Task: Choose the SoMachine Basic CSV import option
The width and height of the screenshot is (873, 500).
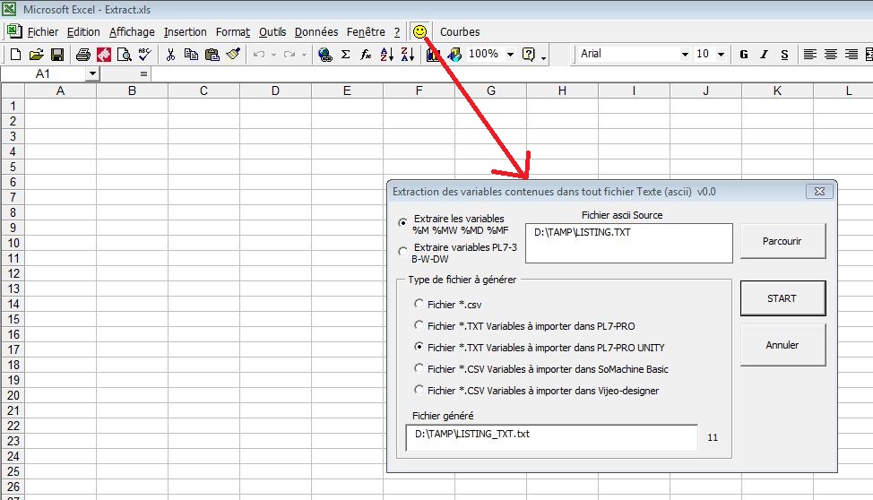Action: 419,369
